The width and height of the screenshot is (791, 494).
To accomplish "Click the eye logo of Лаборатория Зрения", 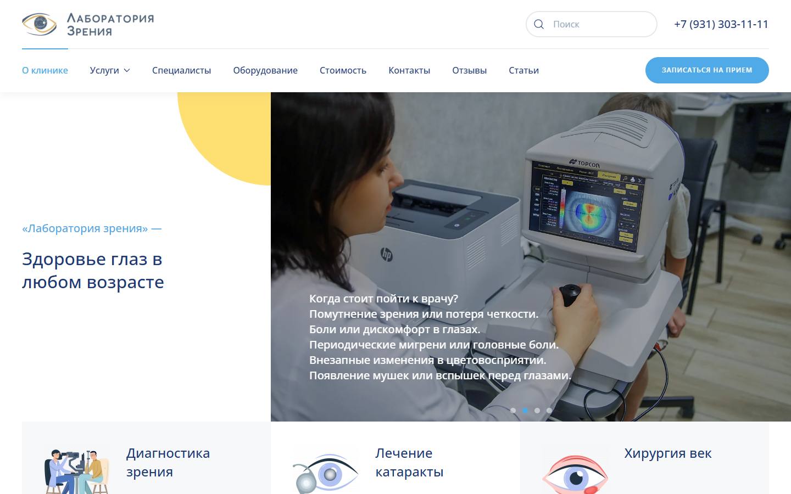I will [40, 24].
